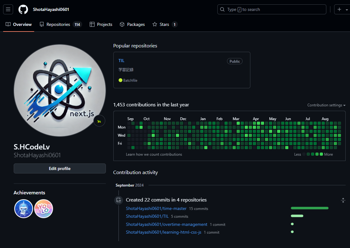Click the turtle status emoji badge
350x248 pixels.
99,121
